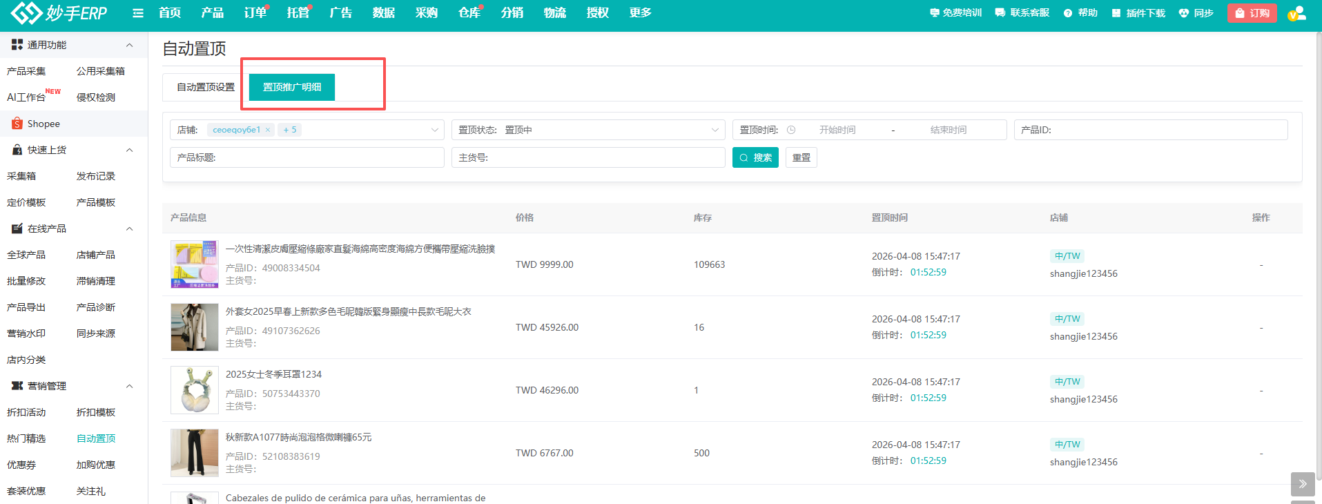Focus the 产品ID input field

[x=1151, y=130]
